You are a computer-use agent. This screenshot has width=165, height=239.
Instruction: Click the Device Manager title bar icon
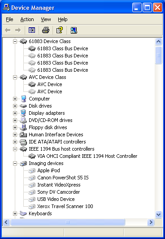(x=6, y=8)
